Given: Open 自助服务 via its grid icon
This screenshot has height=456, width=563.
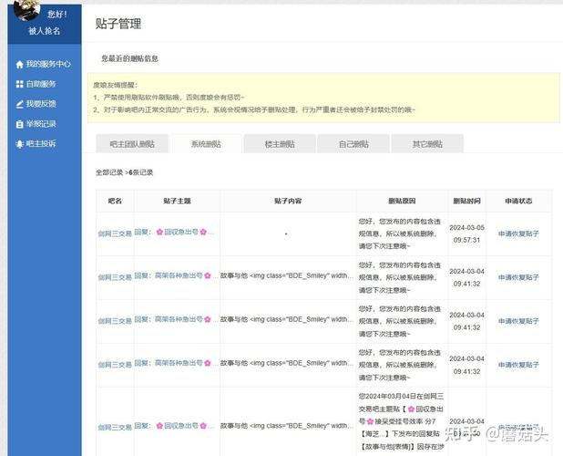Looking at the screenshot, I should 19,84.
